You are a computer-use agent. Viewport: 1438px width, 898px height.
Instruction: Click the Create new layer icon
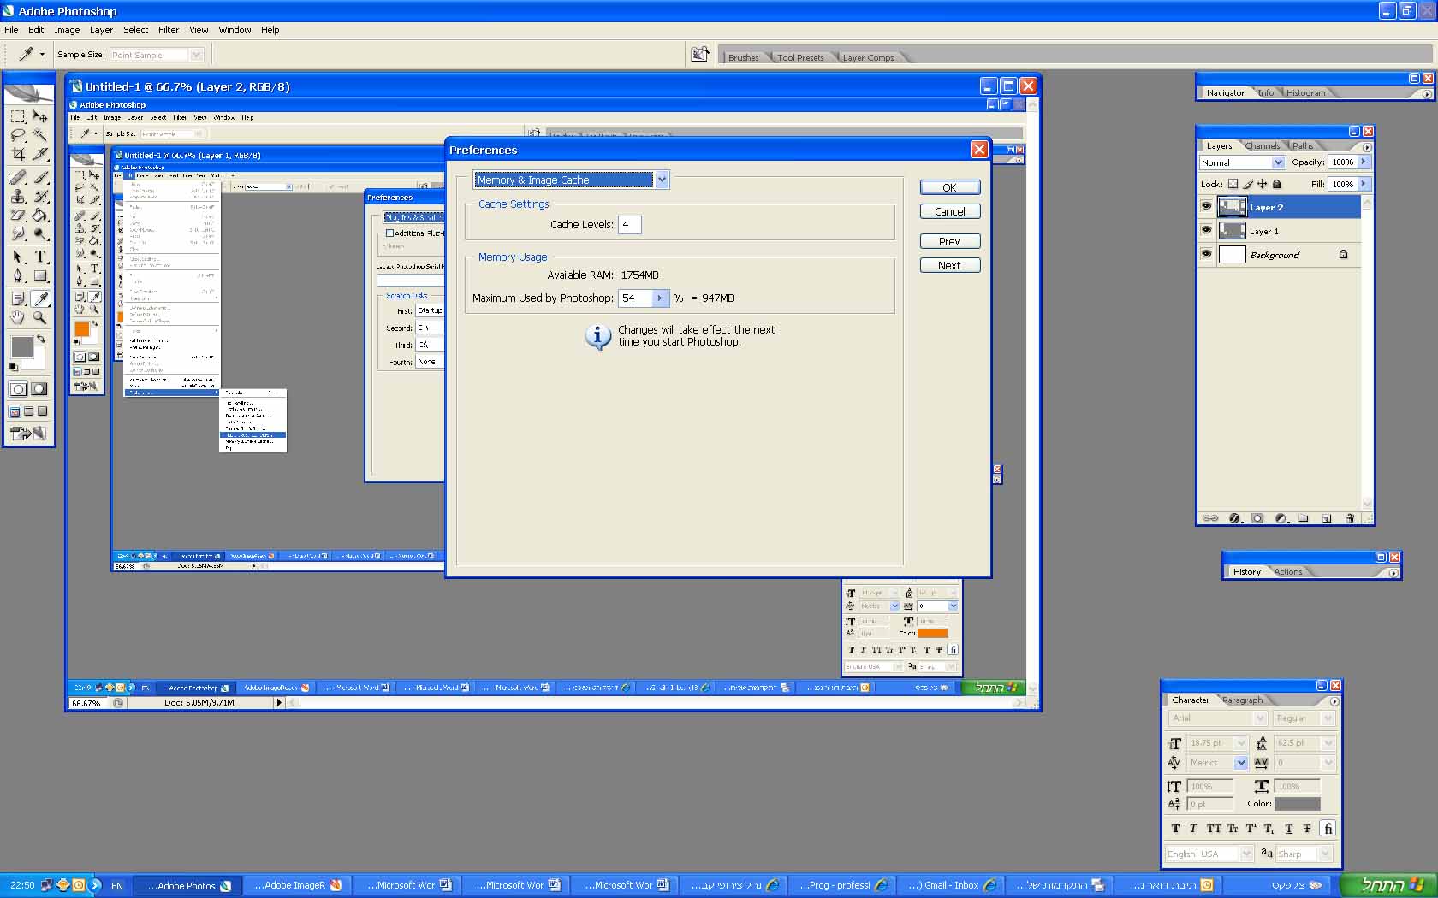[x=1327, y=518]
